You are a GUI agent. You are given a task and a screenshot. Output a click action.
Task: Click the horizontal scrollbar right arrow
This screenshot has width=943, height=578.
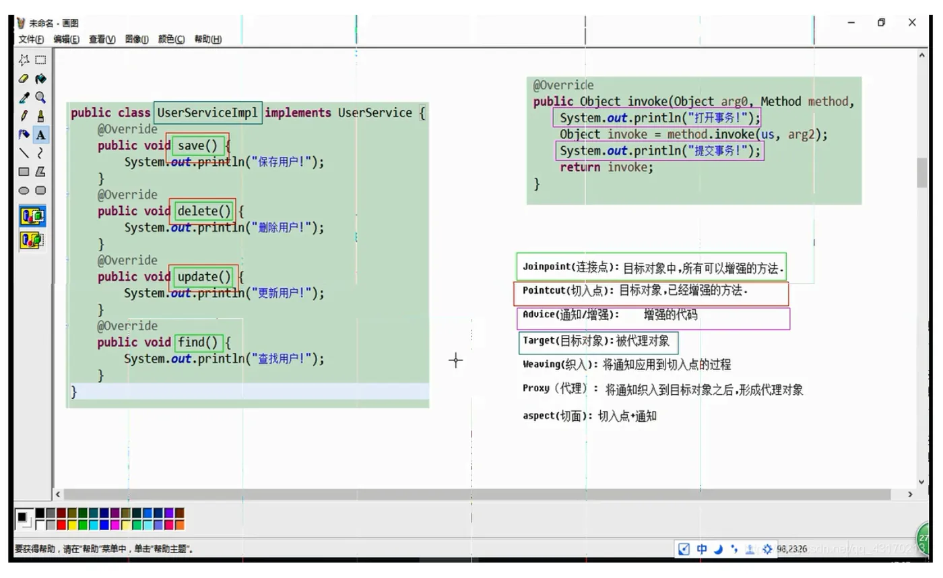coord(910,494)
